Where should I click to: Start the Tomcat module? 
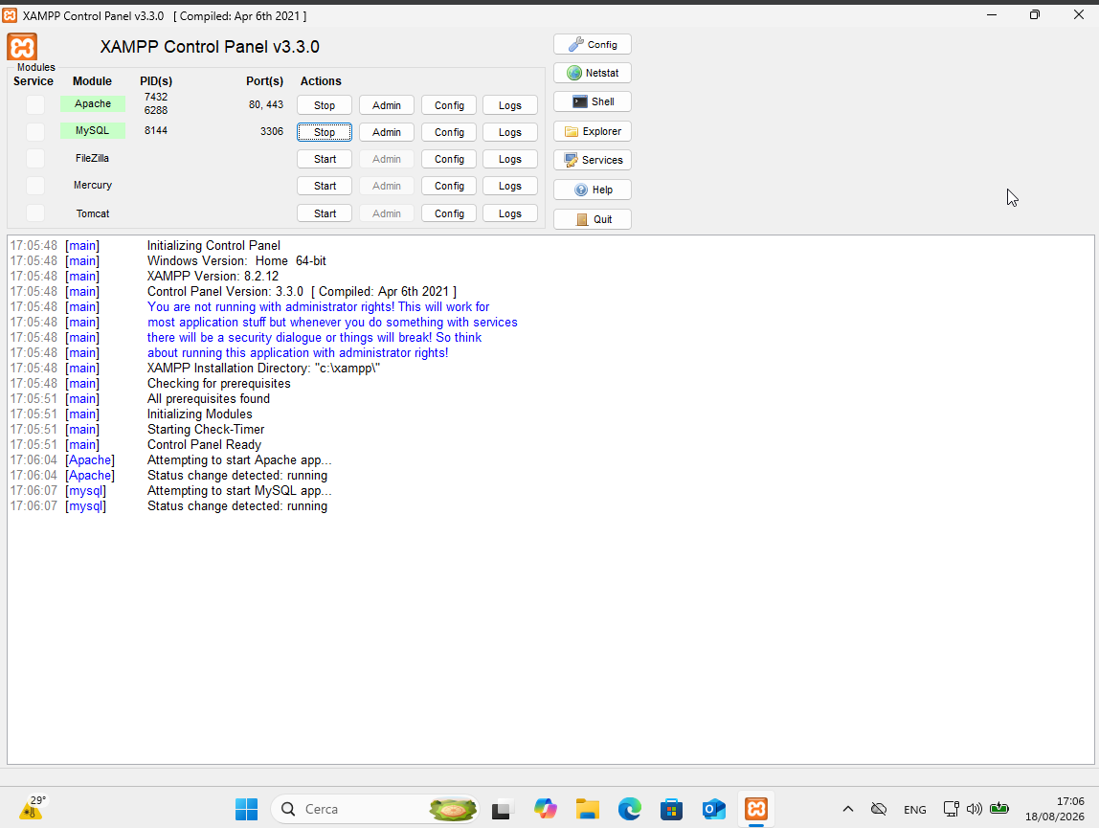pos(325,213)
